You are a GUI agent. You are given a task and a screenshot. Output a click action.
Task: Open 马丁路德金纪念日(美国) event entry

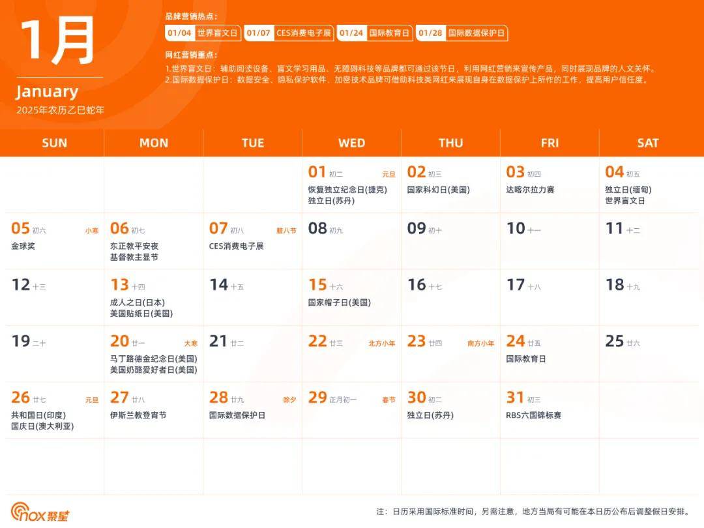[x=154, y=359]
